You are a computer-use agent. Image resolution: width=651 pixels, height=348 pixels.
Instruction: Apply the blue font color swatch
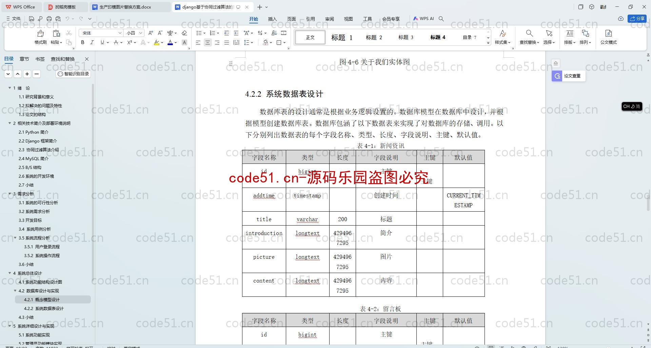[170, 42]
